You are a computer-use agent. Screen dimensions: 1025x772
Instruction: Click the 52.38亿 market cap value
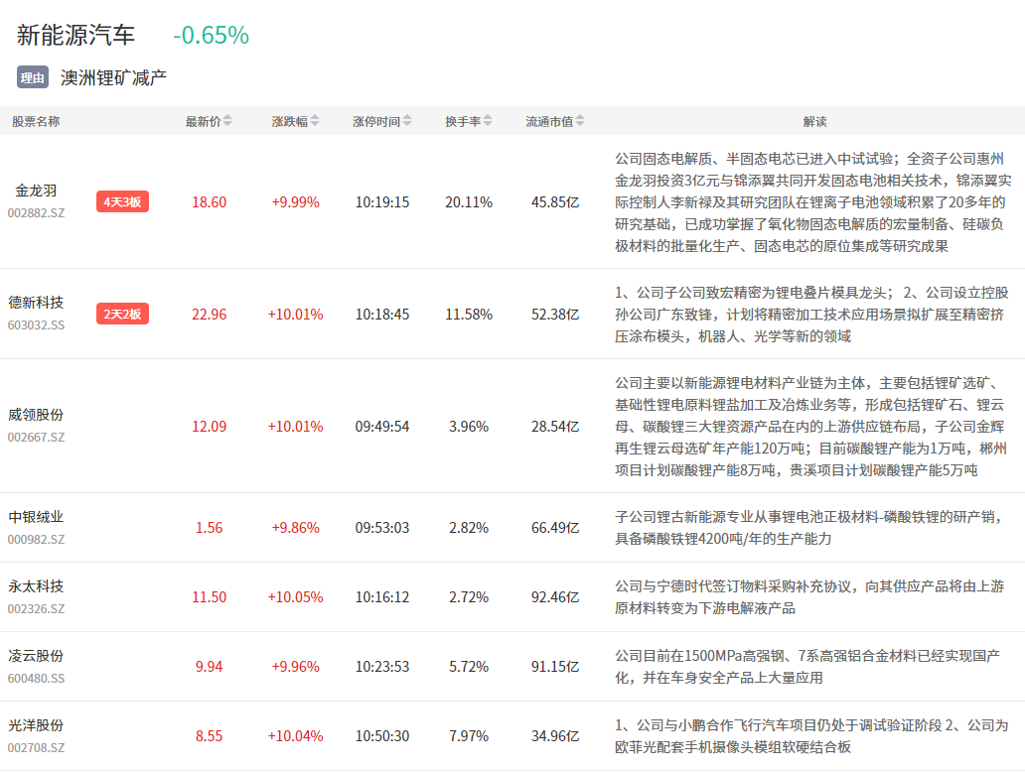coord(555,315)
